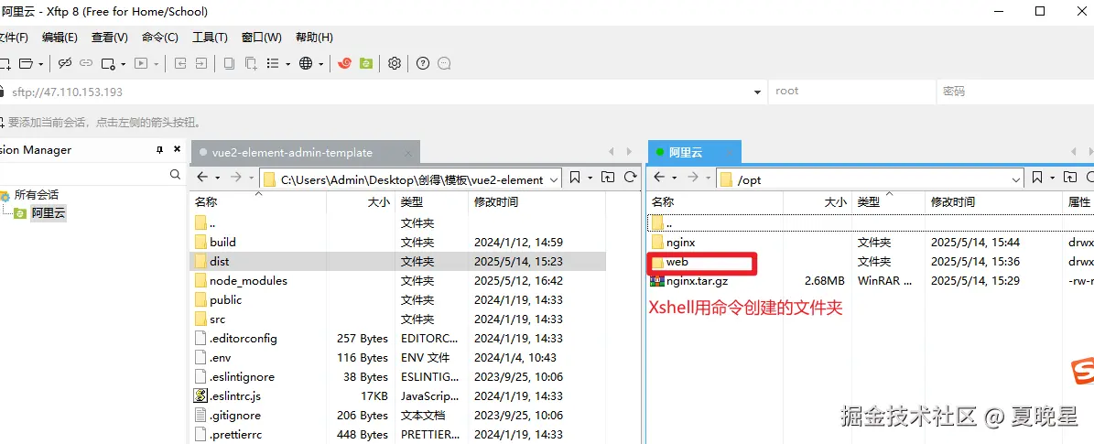Viewport: 1094px width, 444px height.
Task: Open the 命令(C) menu
Action: click(x=160, y=37)
